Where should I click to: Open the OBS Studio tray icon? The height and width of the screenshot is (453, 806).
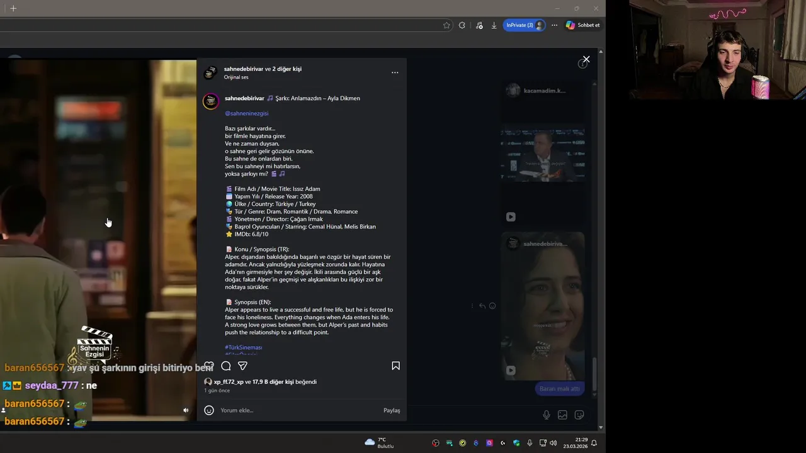436,443
